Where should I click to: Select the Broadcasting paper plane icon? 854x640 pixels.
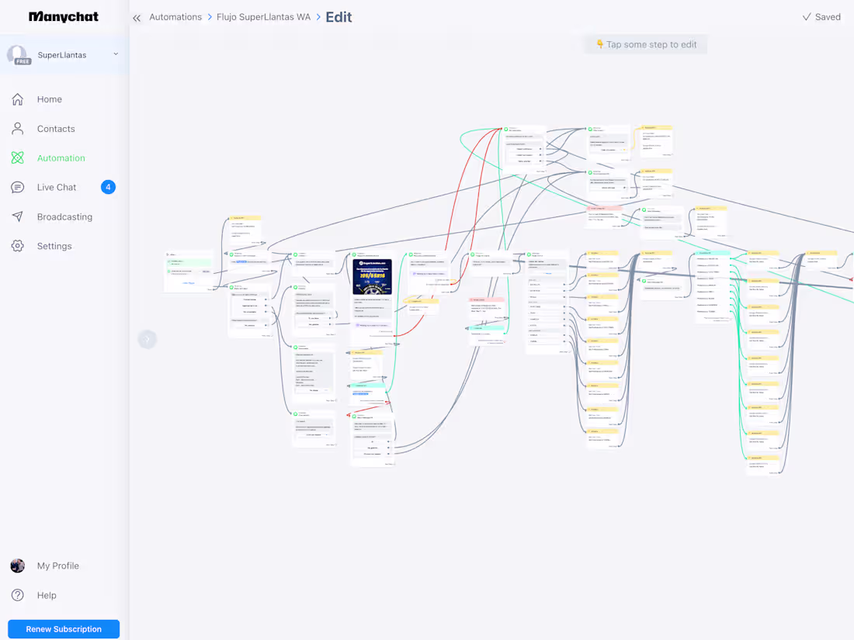pyautogui.click(x=17, y=216)
